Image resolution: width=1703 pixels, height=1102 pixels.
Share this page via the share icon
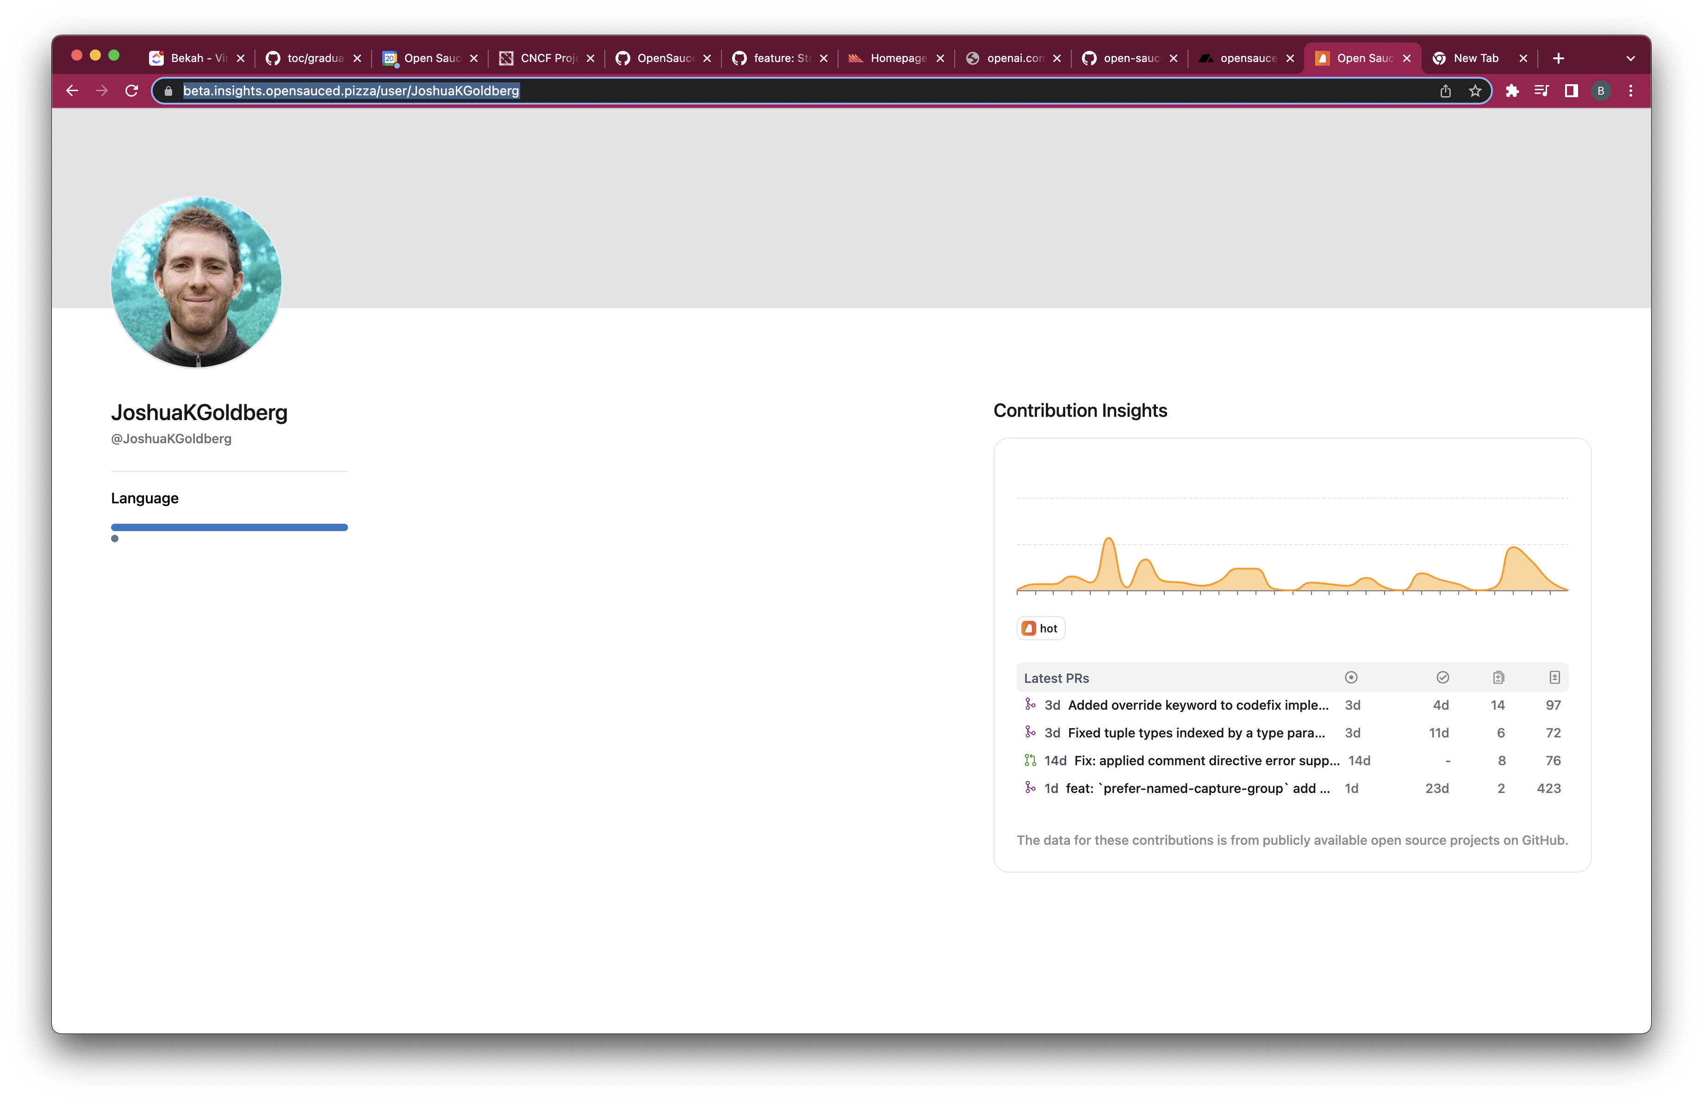1445,91
